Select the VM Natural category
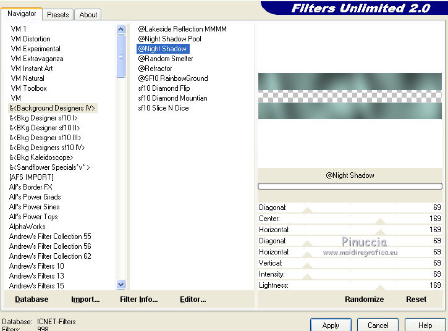 (28, 78)
